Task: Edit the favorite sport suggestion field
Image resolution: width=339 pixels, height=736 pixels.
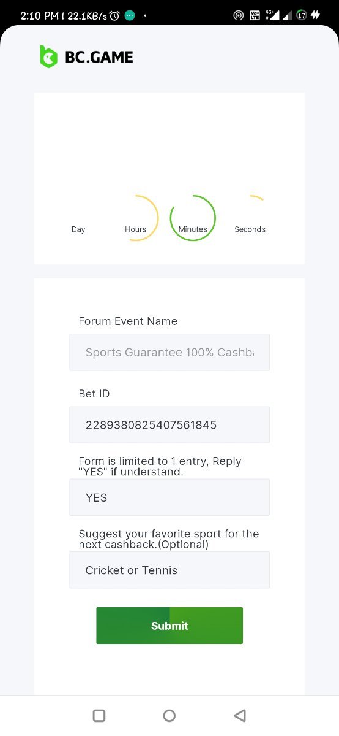Action: tap(169, 570)
